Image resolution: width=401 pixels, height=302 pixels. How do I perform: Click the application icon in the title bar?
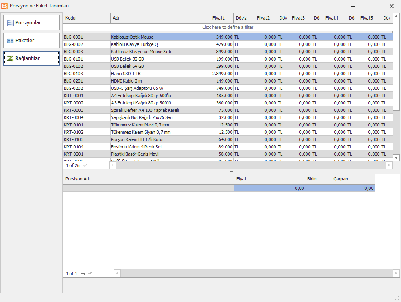[x=4, y=6]
